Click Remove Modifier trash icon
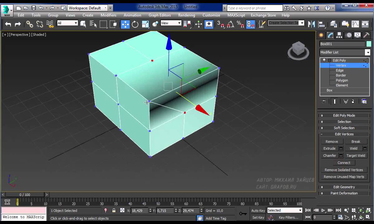This screenshot has height=224, width=374. [353, 101]
